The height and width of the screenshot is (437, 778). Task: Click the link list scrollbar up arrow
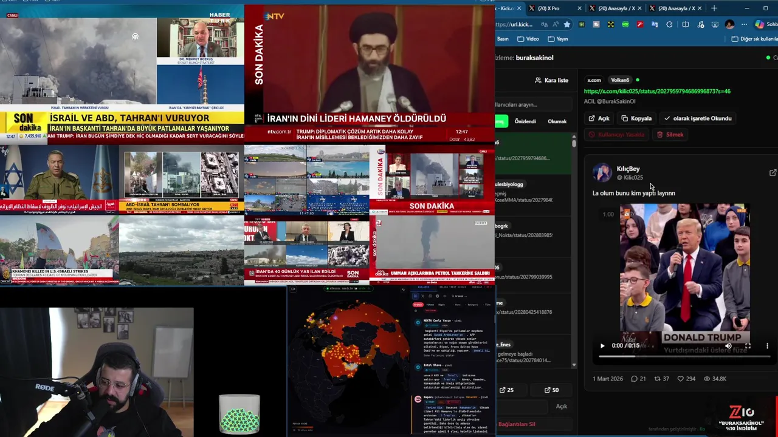[x=574, y=137]
